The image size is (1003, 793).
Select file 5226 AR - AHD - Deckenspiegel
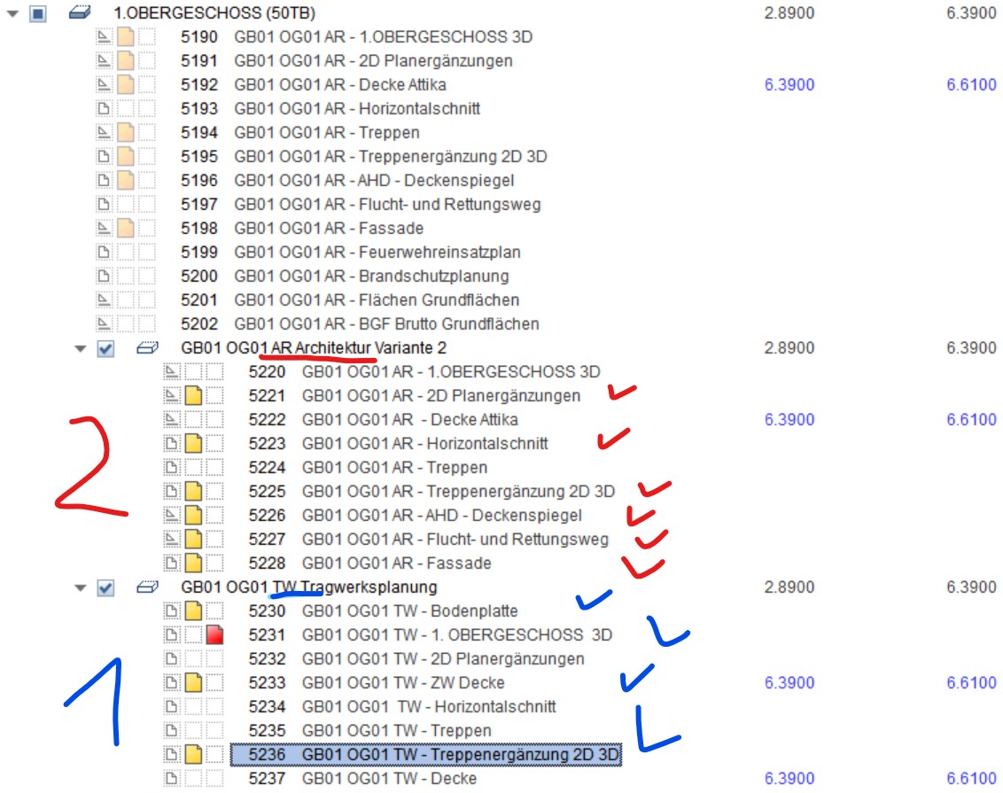pos(442,516)
